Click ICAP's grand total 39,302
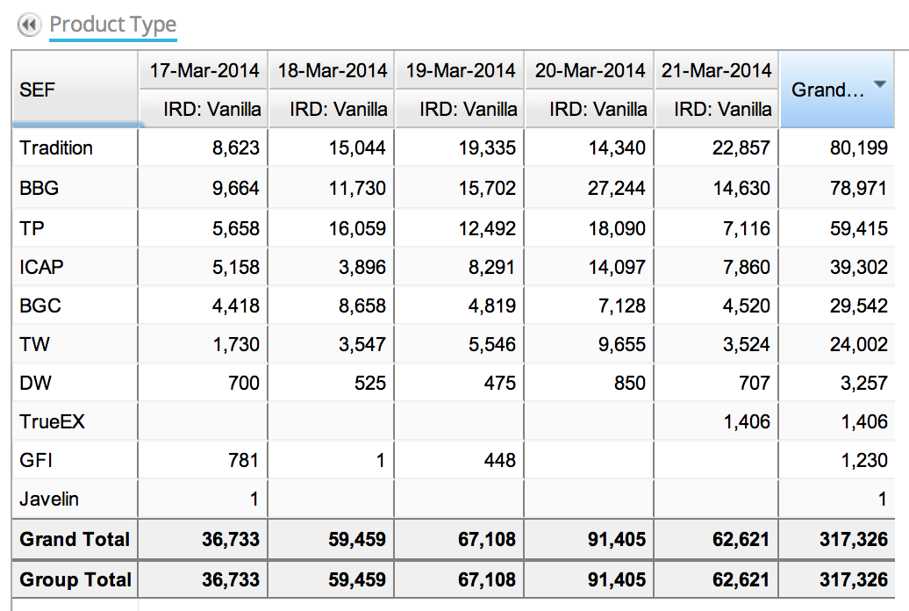 [x=859, y=267]
